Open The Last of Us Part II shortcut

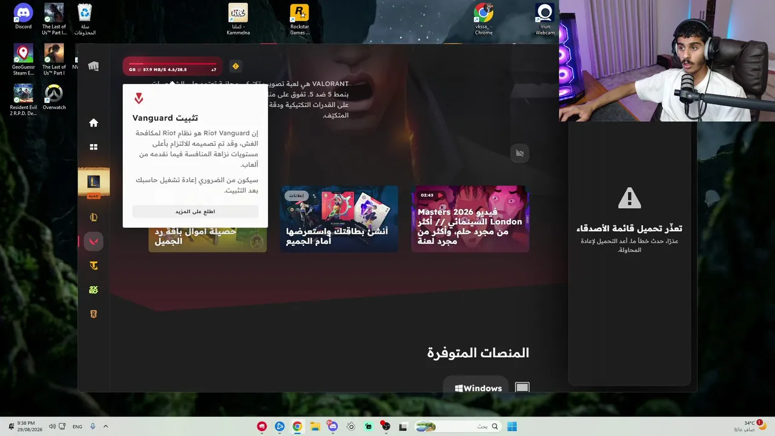54,20
